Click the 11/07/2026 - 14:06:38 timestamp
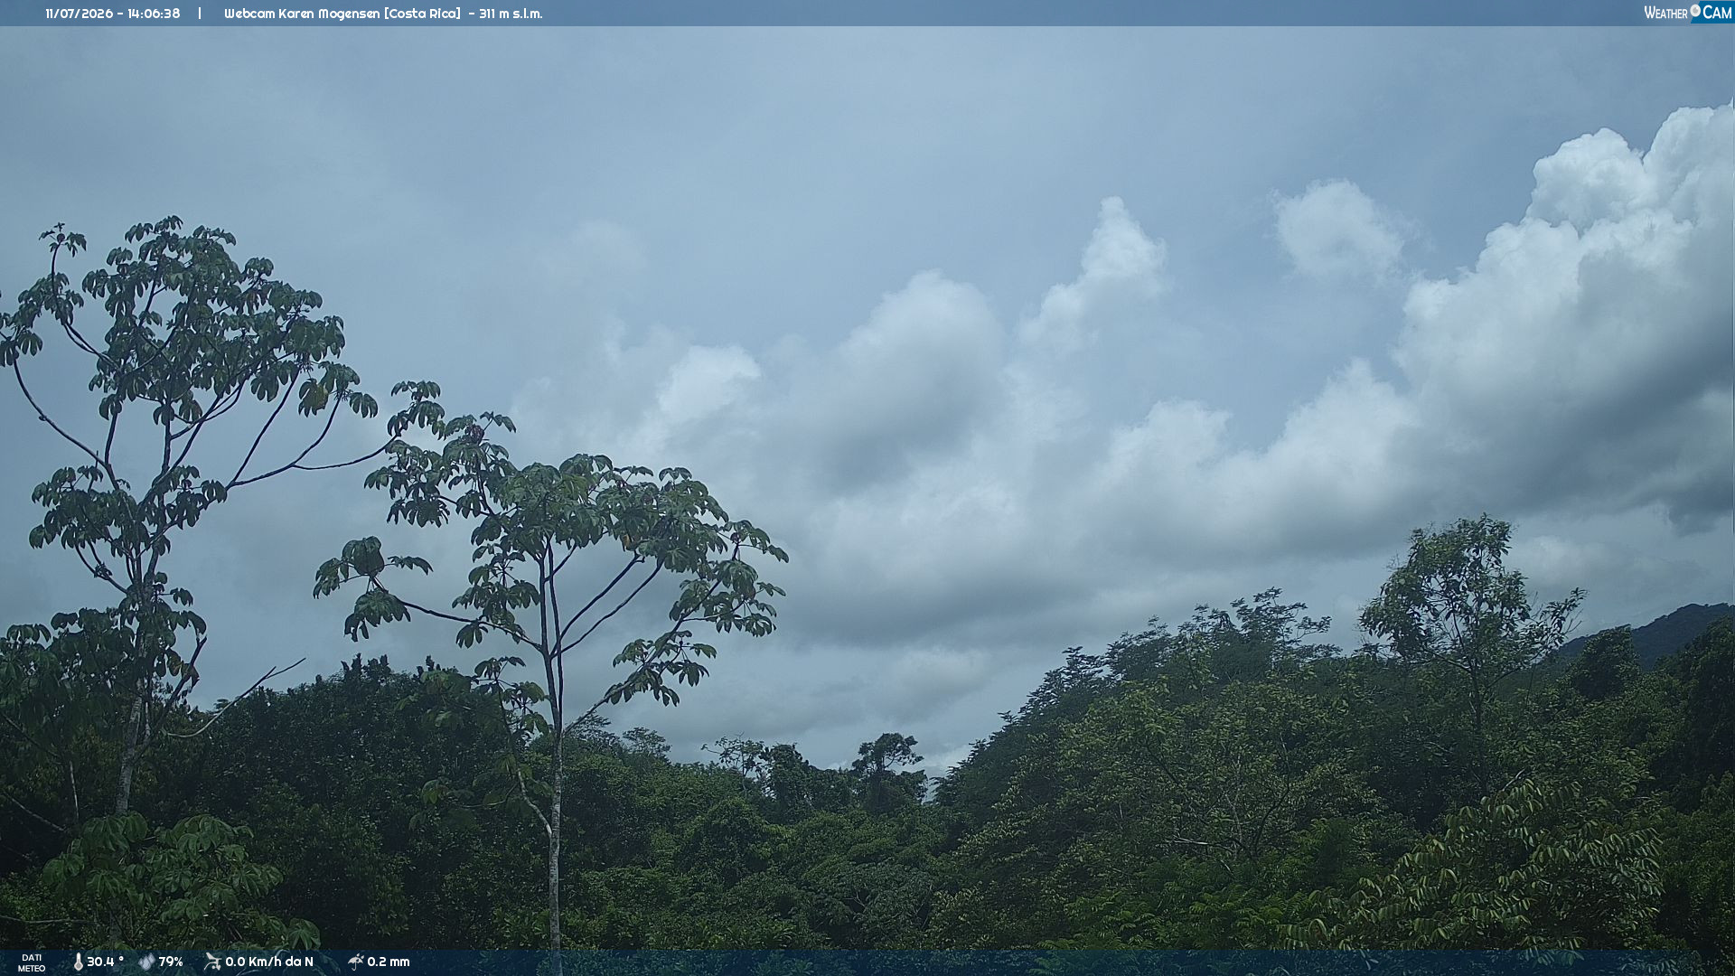The height and width of the screenshot is (976, 1735). [113, 14]
